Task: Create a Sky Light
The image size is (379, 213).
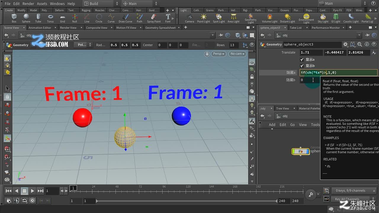Action: 323,18
